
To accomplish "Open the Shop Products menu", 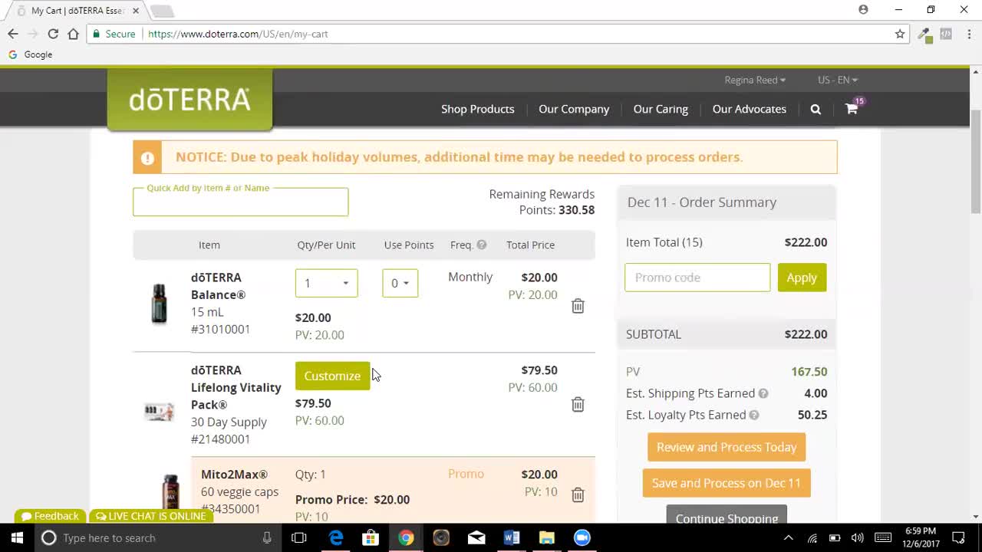I will (x=477, y=109).
